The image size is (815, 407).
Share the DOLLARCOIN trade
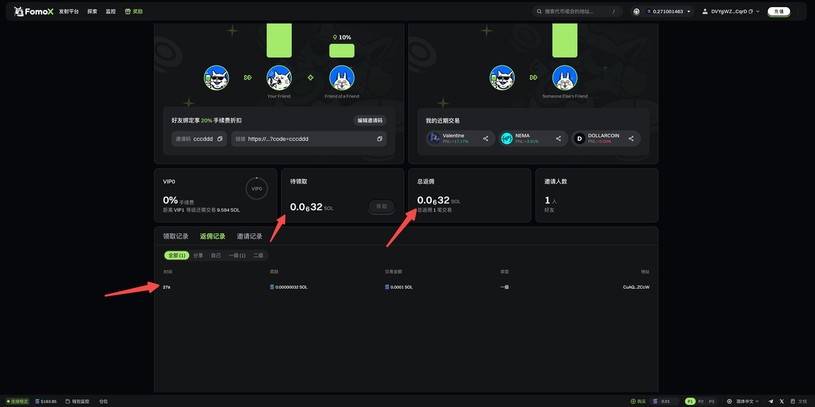coord(631,139)
